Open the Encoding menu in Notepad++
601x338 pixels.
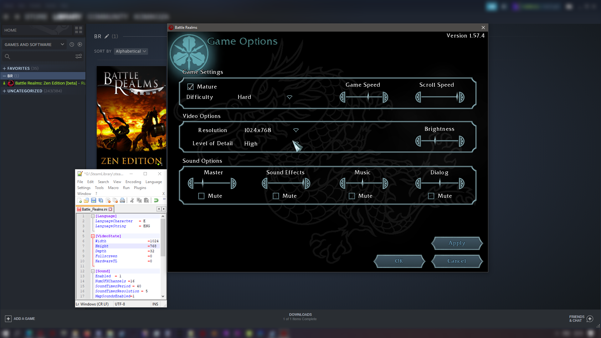pyautogui.click(x=133, y=182)
